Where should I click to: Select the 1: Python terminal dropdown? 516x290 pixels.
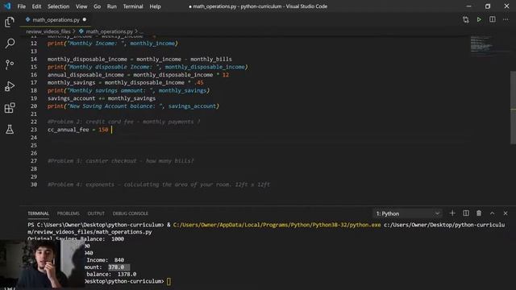coord(408,213)
